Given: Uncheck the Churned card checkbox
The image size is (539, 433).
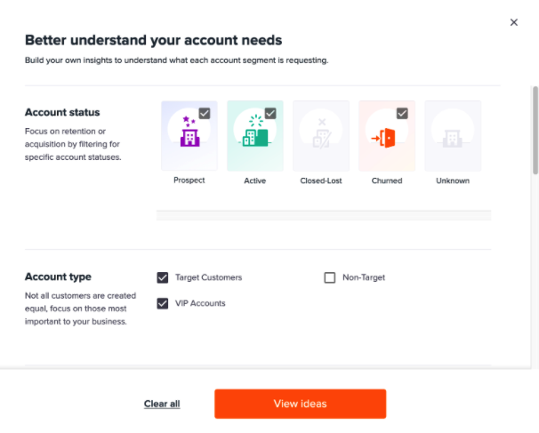Looking at the screenshot, I should (402, 113).
